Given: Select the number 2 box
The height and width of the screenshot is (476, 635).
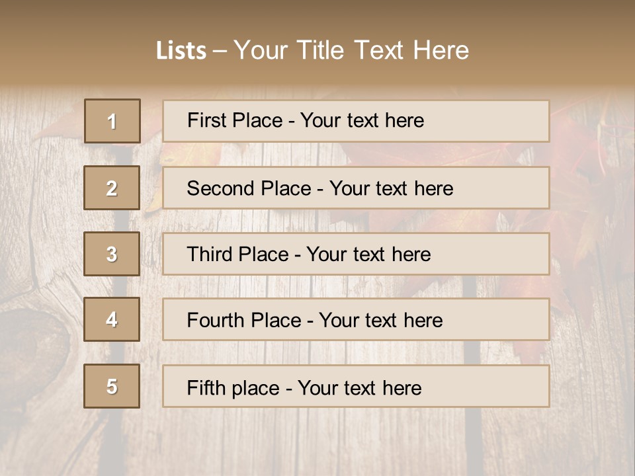Looking at the screenshot, I should pyautogui.click(x=112, y=188).
